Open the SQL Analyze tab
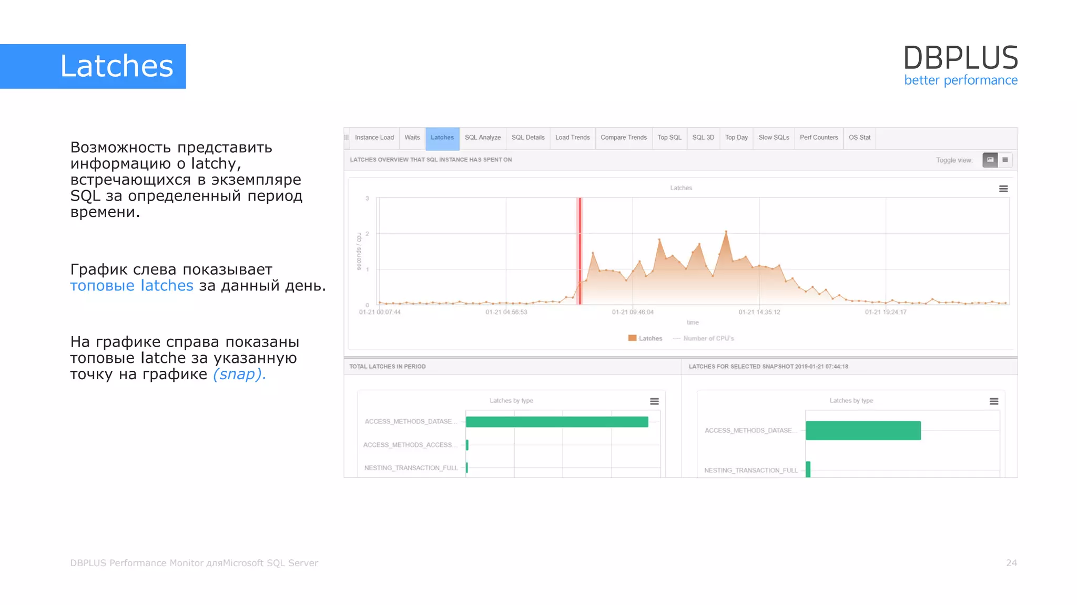 coord(483,138)
